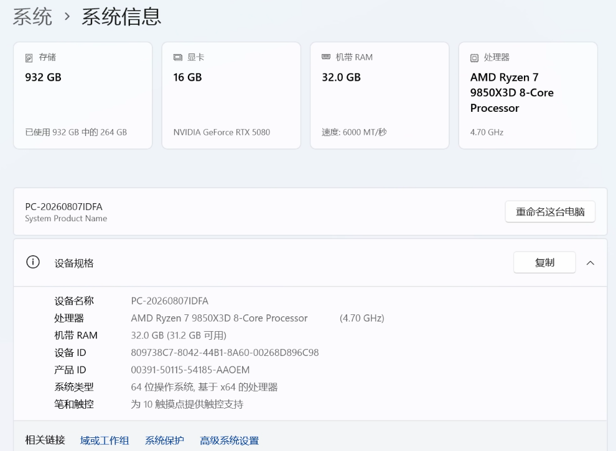Click the device specifications info icon
Screen dimensions: 616x451
pos(33,262)
